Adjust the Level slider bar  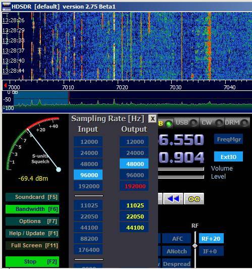(x=181, y=177)
